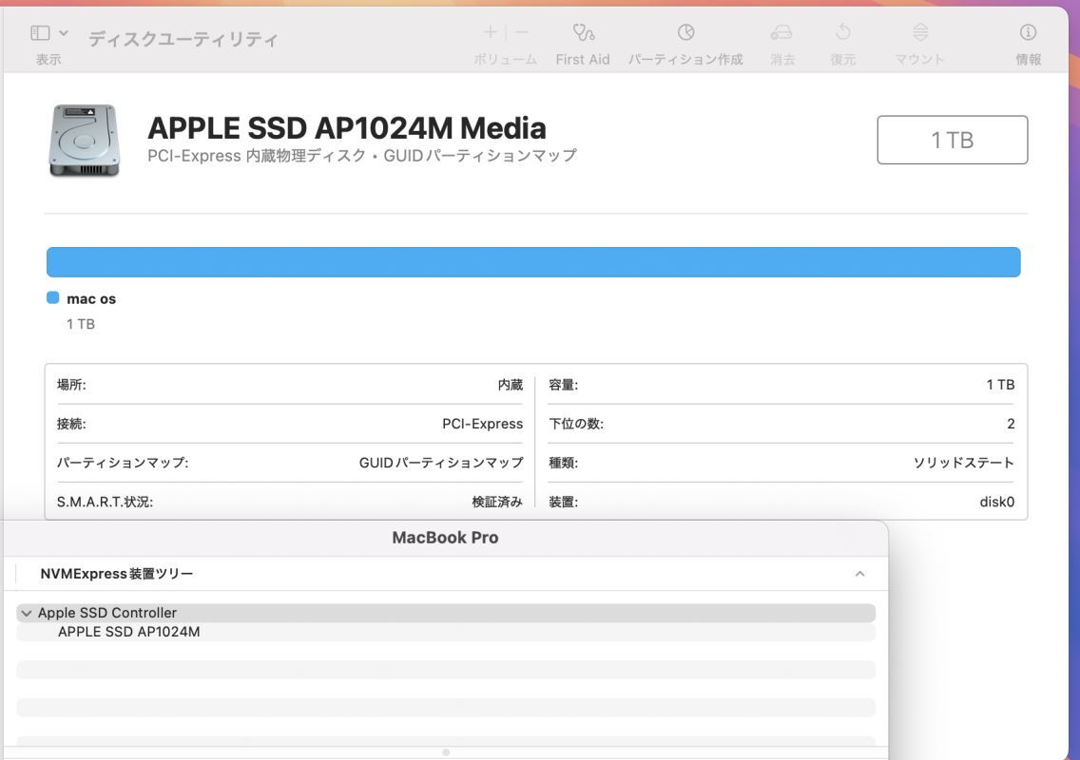Viewport: 1080px width, 760px height.
Task: Click the mac os blue legend swatch
Action: tap(52, 296)
